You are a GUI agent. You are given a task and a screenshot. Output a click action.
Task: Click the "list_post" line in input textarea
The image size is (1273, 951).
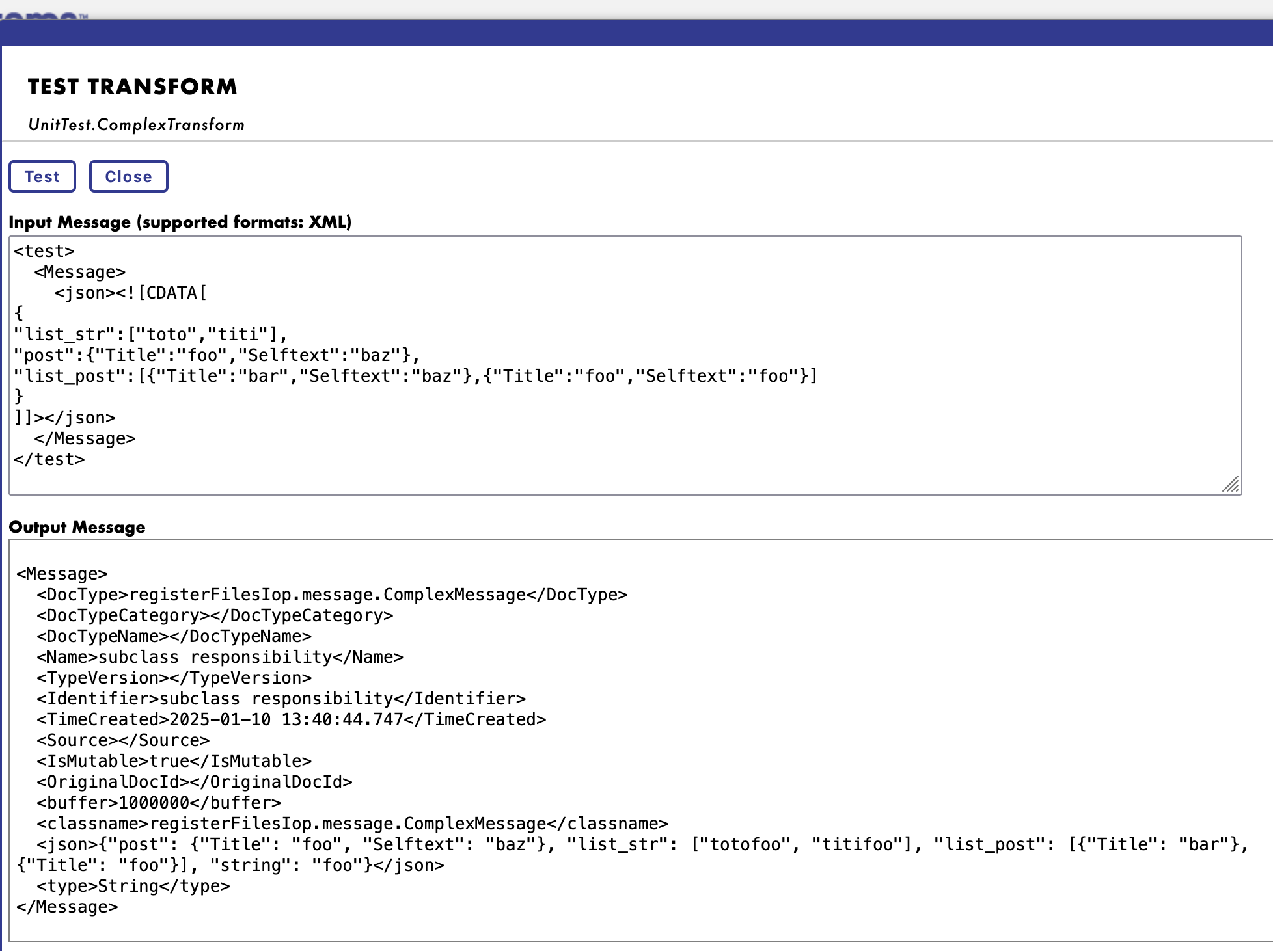pos(415,376)
